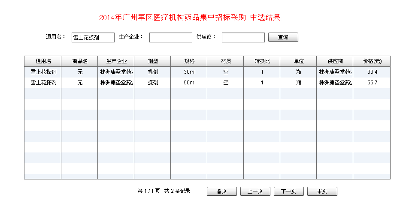Click the 价格(元) column header
The image size is (415, 203).
click(x=372, y=61)
